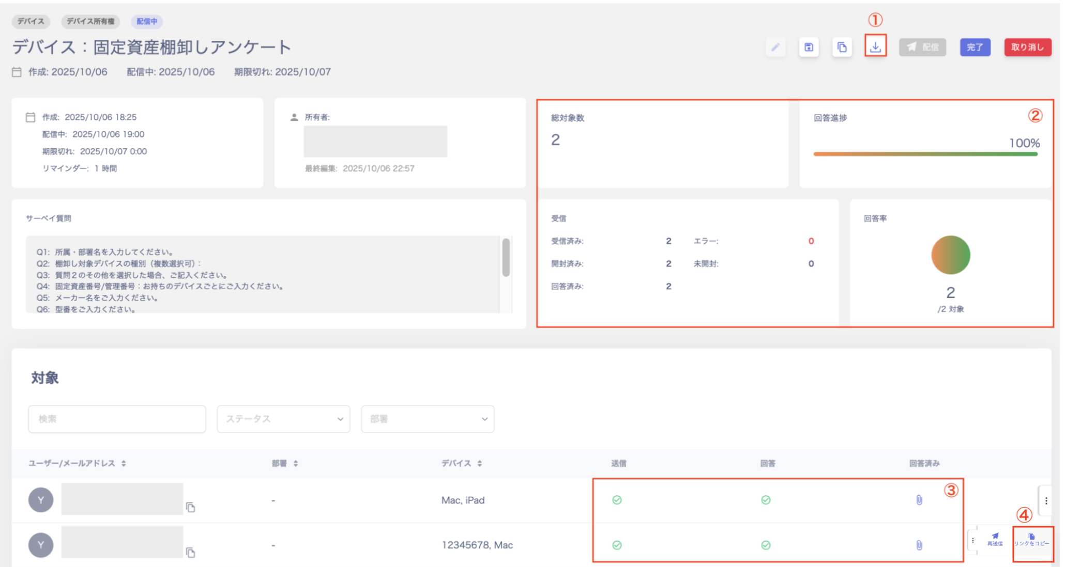Click the survey questions scrollbar

point(506,257)
